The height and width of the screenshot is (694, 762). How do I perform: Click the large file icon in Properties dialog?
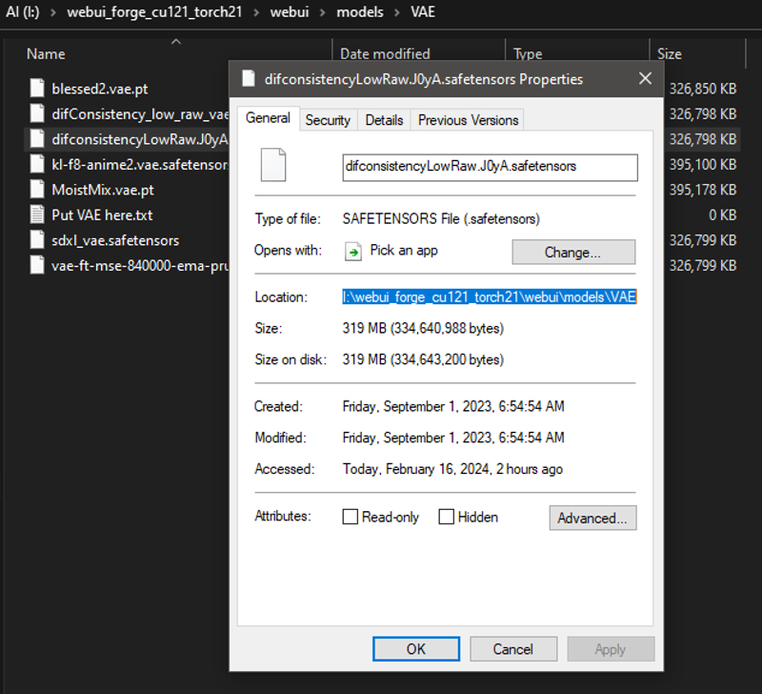pyautogui.click(x=273, y=165)
